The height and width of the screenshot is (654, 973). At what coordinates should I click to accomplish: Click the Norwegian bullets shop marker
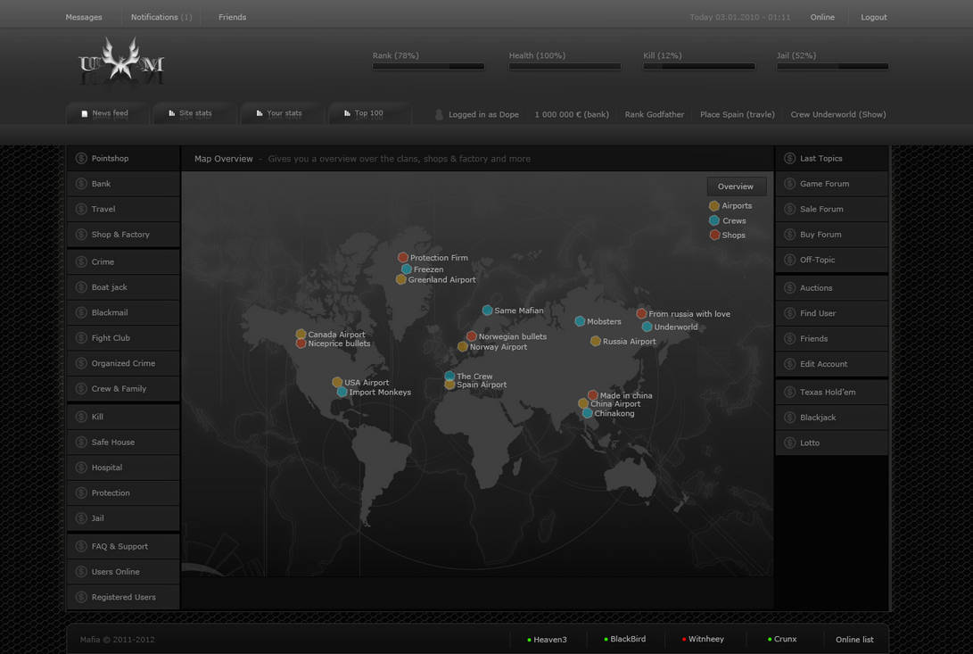tap(472, 336)
